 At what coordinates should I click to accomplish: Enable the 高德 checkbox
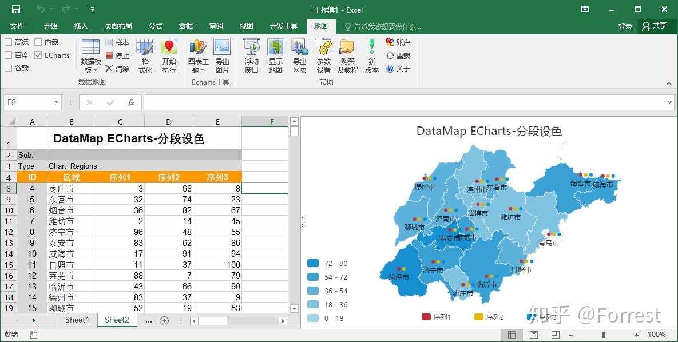[9, 42]
